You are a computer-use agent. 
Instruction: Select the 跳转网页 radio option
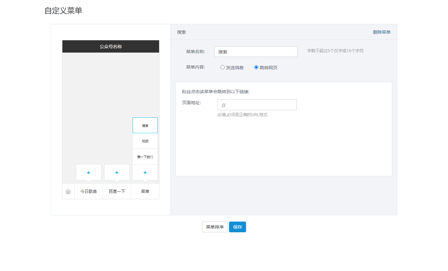[256, 67]
